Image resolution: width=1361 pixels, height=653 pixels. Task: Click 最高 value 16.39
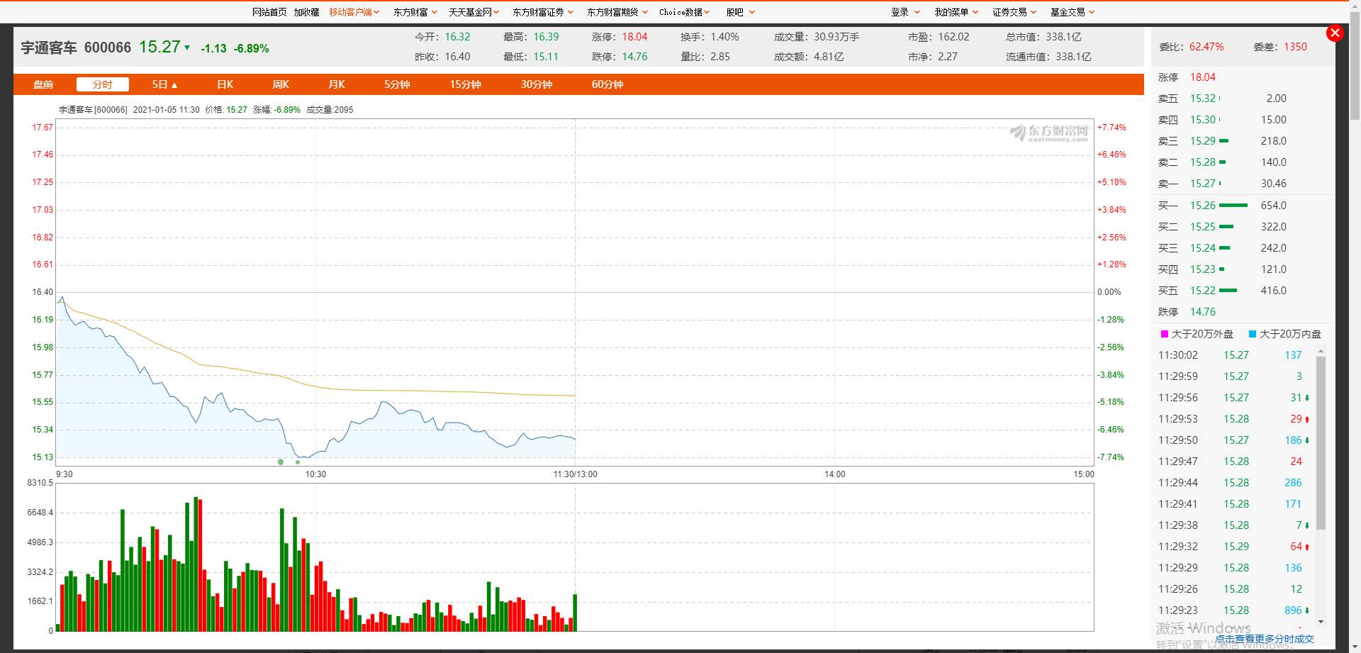tap(546, 37)
